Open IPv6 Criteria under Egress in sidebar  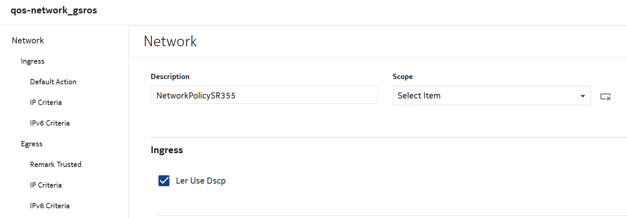(x=50, y=206)
